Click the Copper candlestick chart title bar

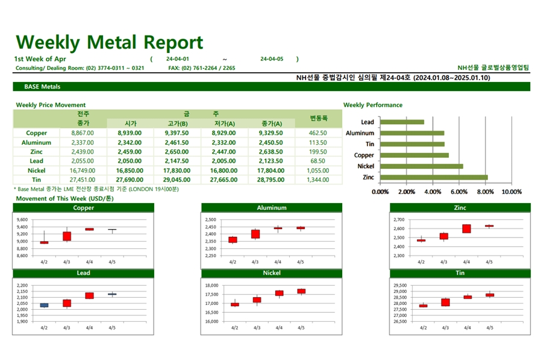pos(83,208)
